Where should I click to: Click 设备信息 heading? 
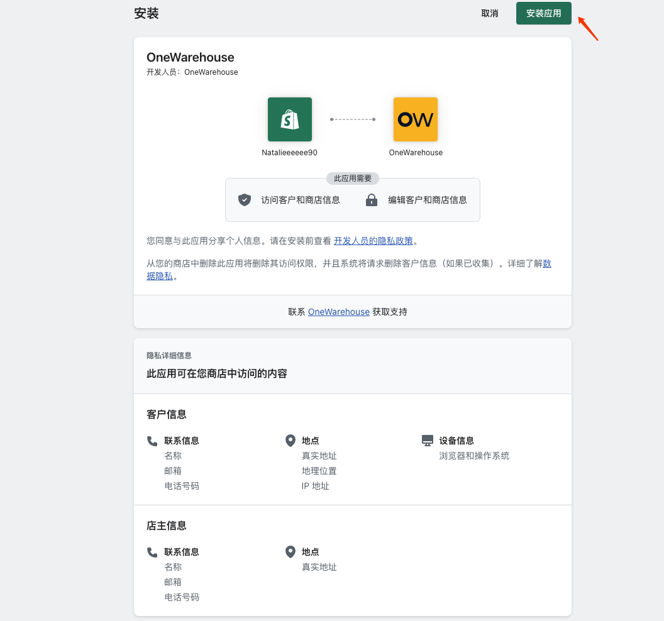pyautogui.click(x=456, y=441)
